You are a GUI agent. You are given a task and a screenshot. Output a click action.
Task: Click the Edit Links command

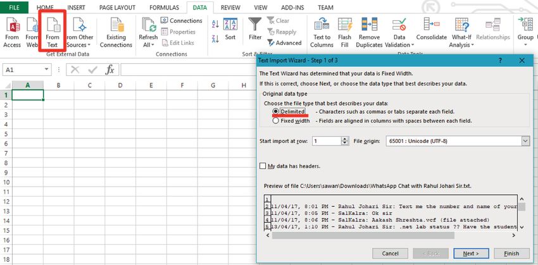[x=178, y=43]
